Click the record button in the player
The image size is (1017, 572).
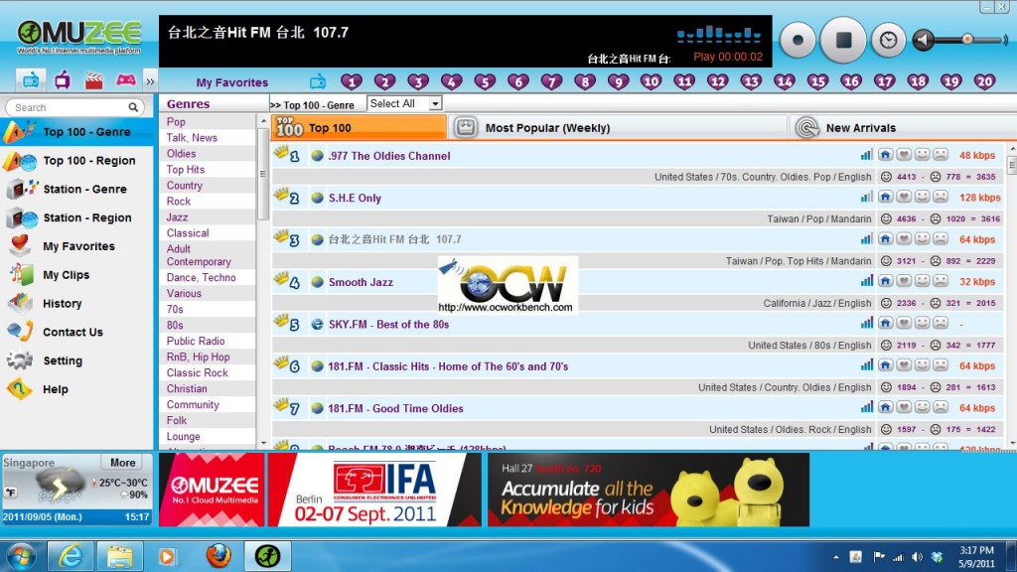click(798, 40)
